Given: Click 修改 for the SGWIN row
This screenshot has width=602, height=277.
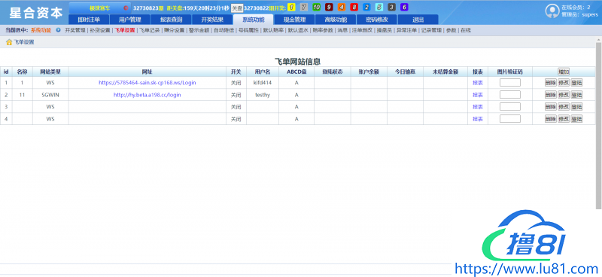Looking at the screenshot, I should pyautogui.click(x=564, y=95).
